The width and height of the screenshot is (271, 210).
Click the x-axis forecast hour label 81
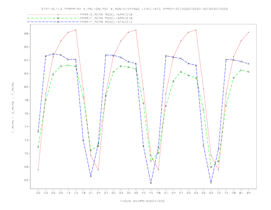[x=241, y=193]
